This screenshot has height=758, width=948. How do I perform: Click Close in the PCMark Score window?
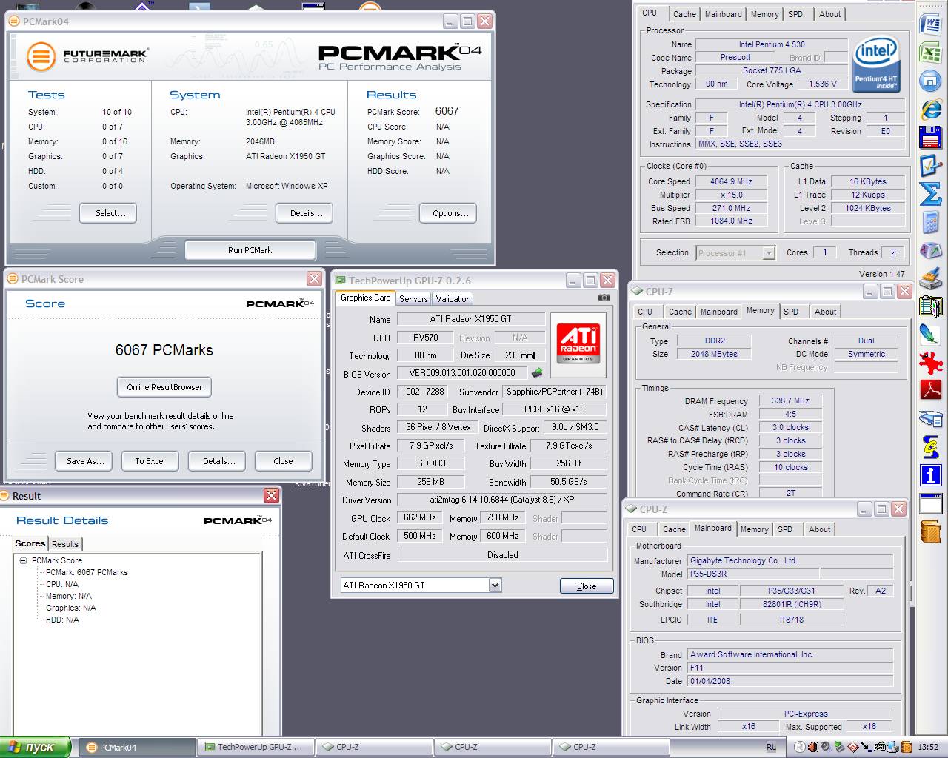click(x=283, y=461)
